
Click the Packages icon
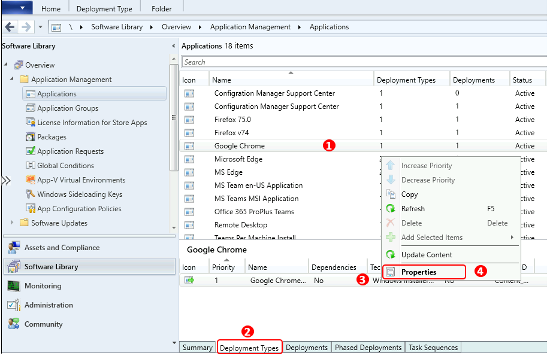click(x=31, y=136)
